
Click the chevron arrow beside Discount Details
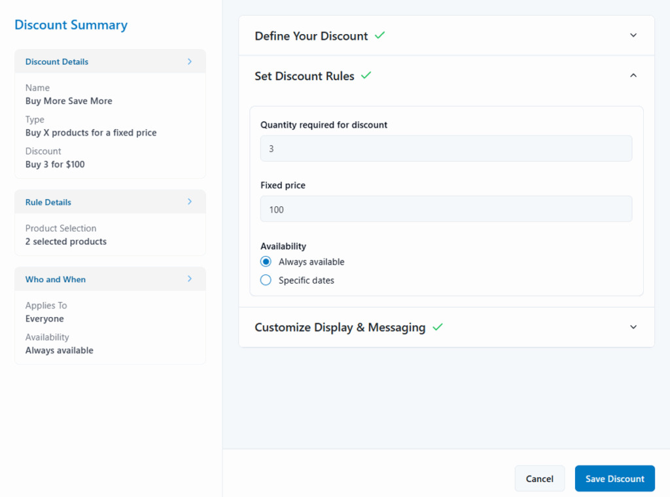click(190, 62)
